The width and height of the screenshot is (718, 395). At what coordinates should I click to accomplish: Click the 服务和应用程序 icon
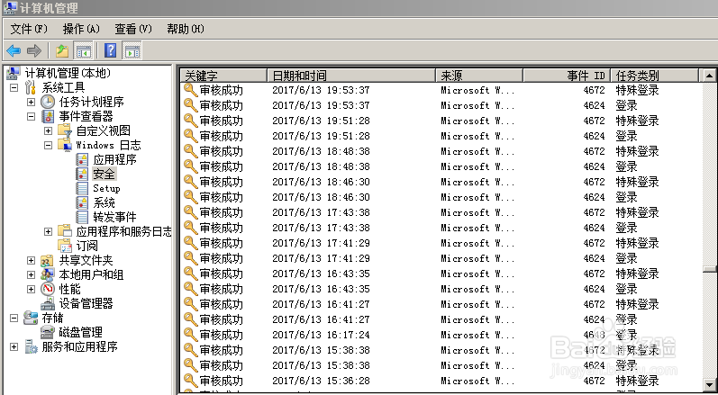31,346
